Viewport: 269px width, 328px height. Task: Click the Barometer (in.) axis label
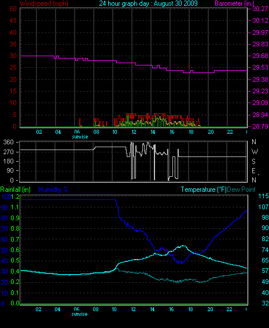pos(234,3)
